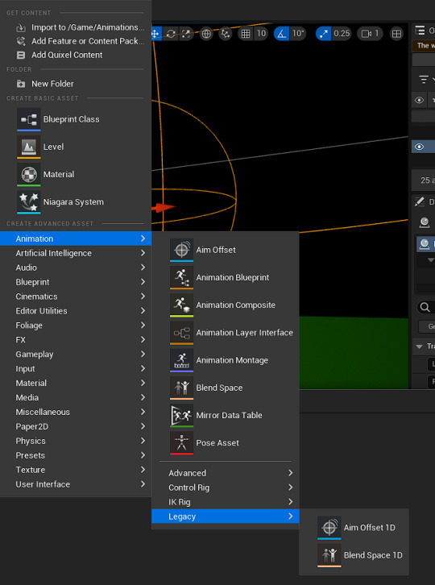This screenshot has width=435, height=585.
Task: Click the Animation Montage icon
Action: click(x=182, y=360)
